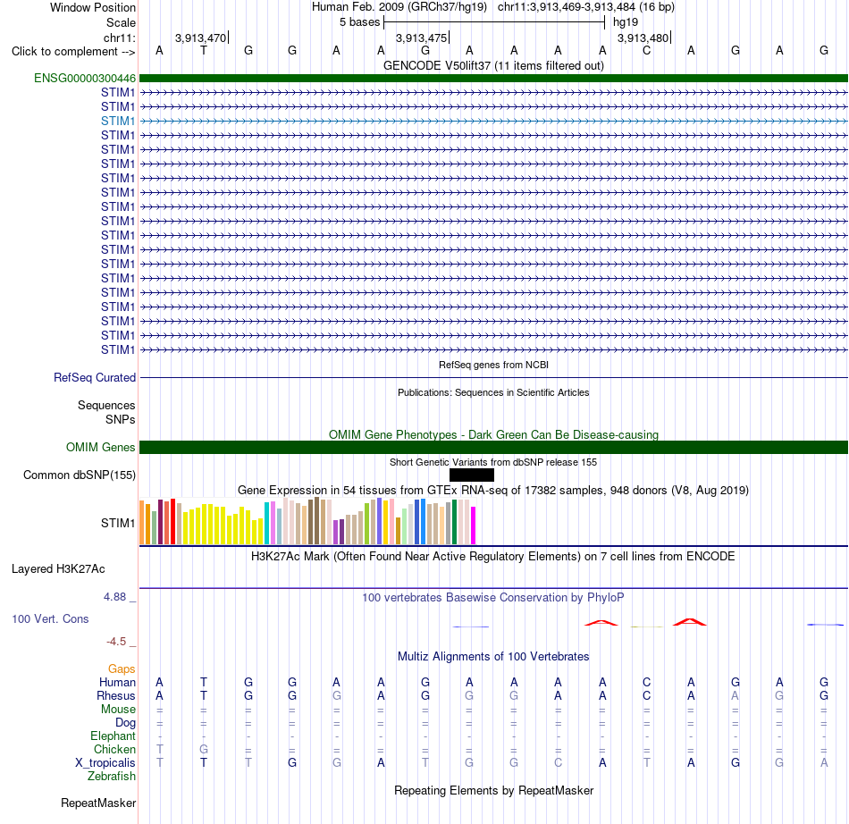Image resolution: width=849 pixels, height=824 pixels.
Task: Click the Rhesus species label
Action: click(x=116, y=695)
